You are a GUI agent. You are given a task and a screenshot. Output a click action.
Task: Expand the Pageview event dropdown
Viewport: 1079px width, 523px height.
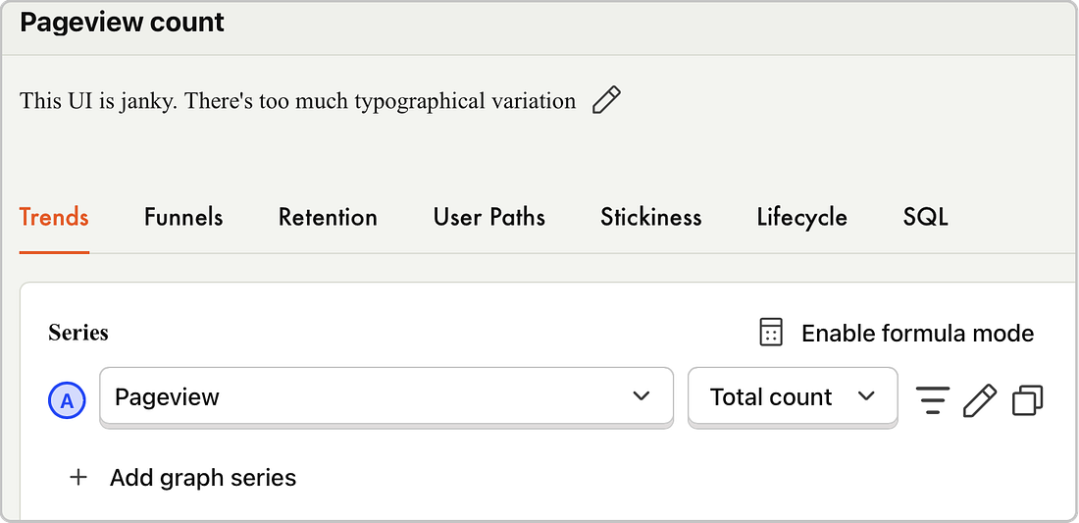386,397
